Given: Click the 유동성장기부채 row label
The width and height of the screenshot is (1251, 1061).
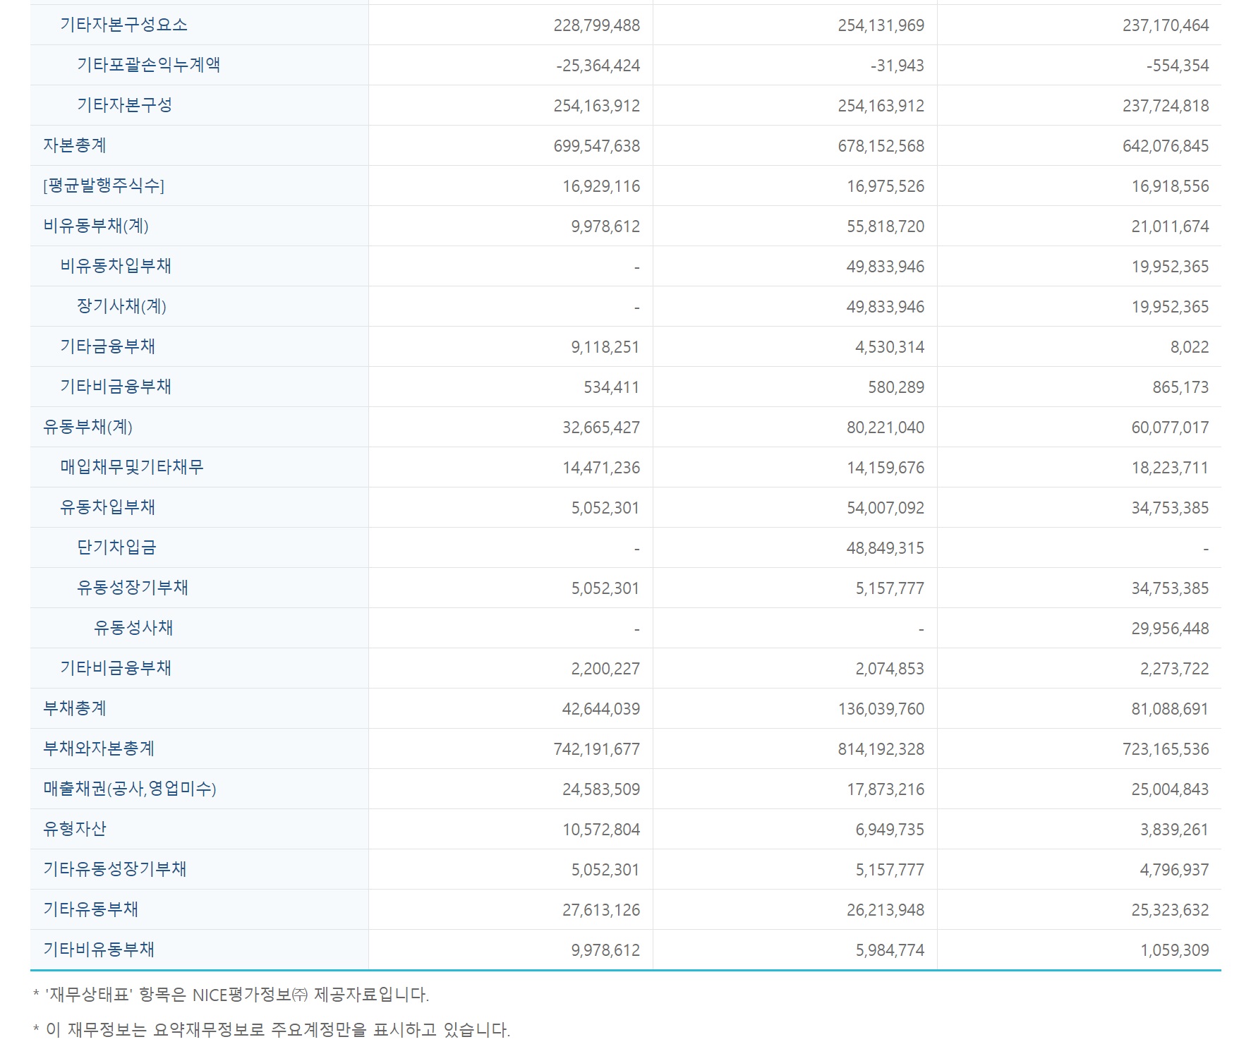Looking at the screenshot, I should 133,588.
